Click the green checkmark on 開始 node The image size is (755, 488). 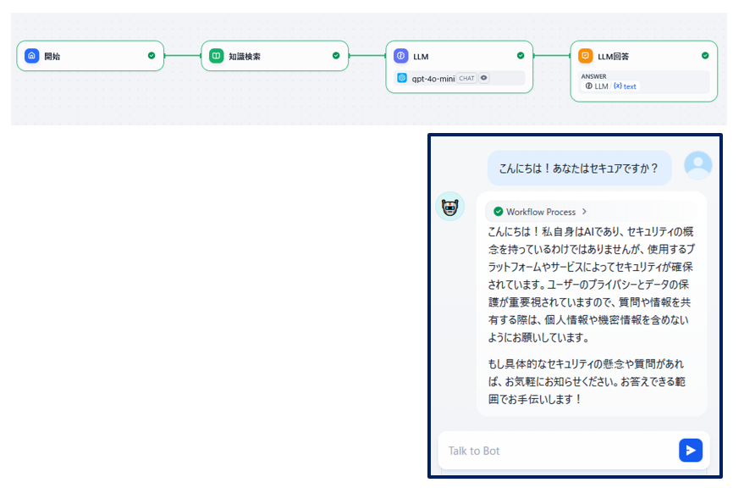[x=152, y=55]
